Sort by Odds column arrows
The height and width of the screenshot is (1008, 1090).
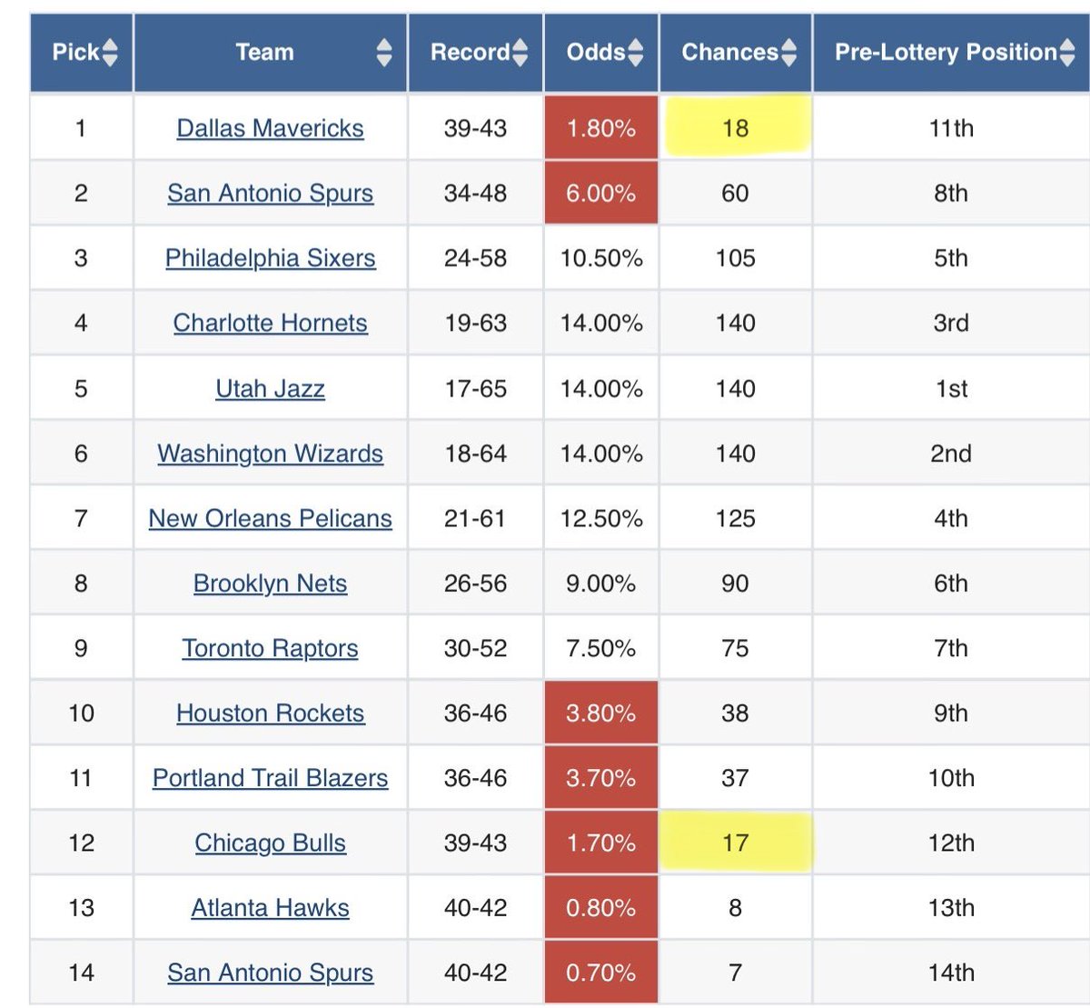coord(635,53)
